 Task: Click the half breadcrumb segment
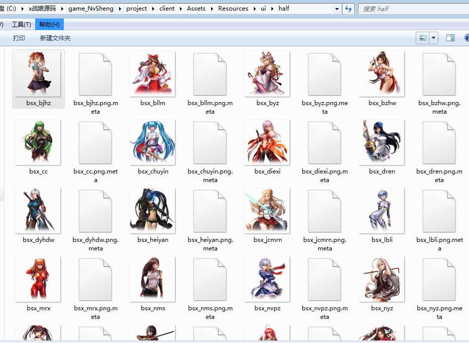[x=284, y=9]
